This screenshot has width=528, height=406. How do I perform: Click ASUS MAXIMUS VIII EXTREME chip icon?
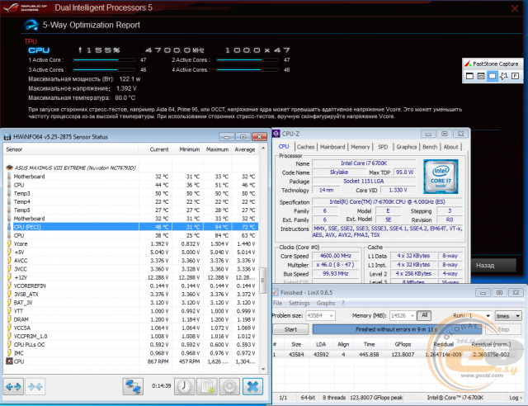9,168
